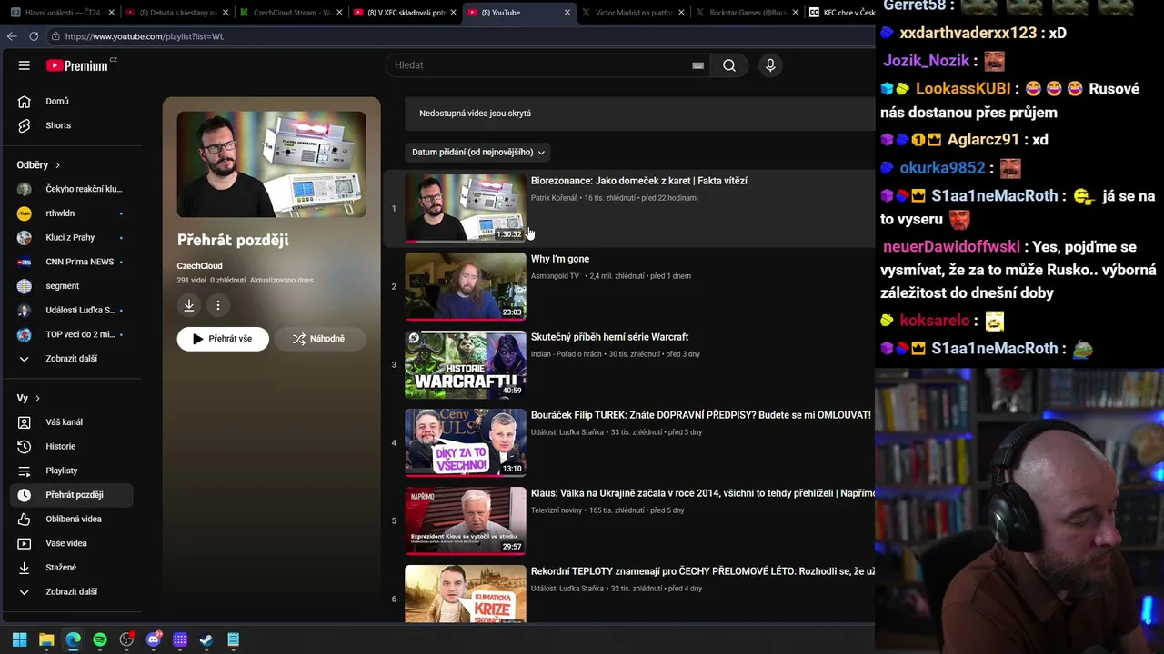Image resolution: width=1164 pixels, height=654 pixels.
Task: Open Steam from the taskbar
Action: (x=206, y=639)
